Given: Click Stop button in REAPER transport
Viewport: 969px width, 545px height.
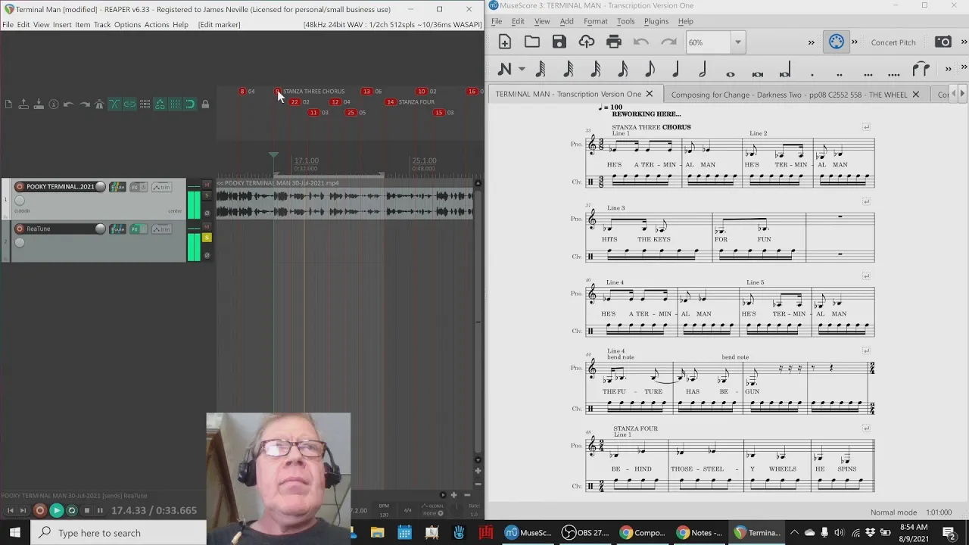Looking at the screenshot, I should 86,510.
